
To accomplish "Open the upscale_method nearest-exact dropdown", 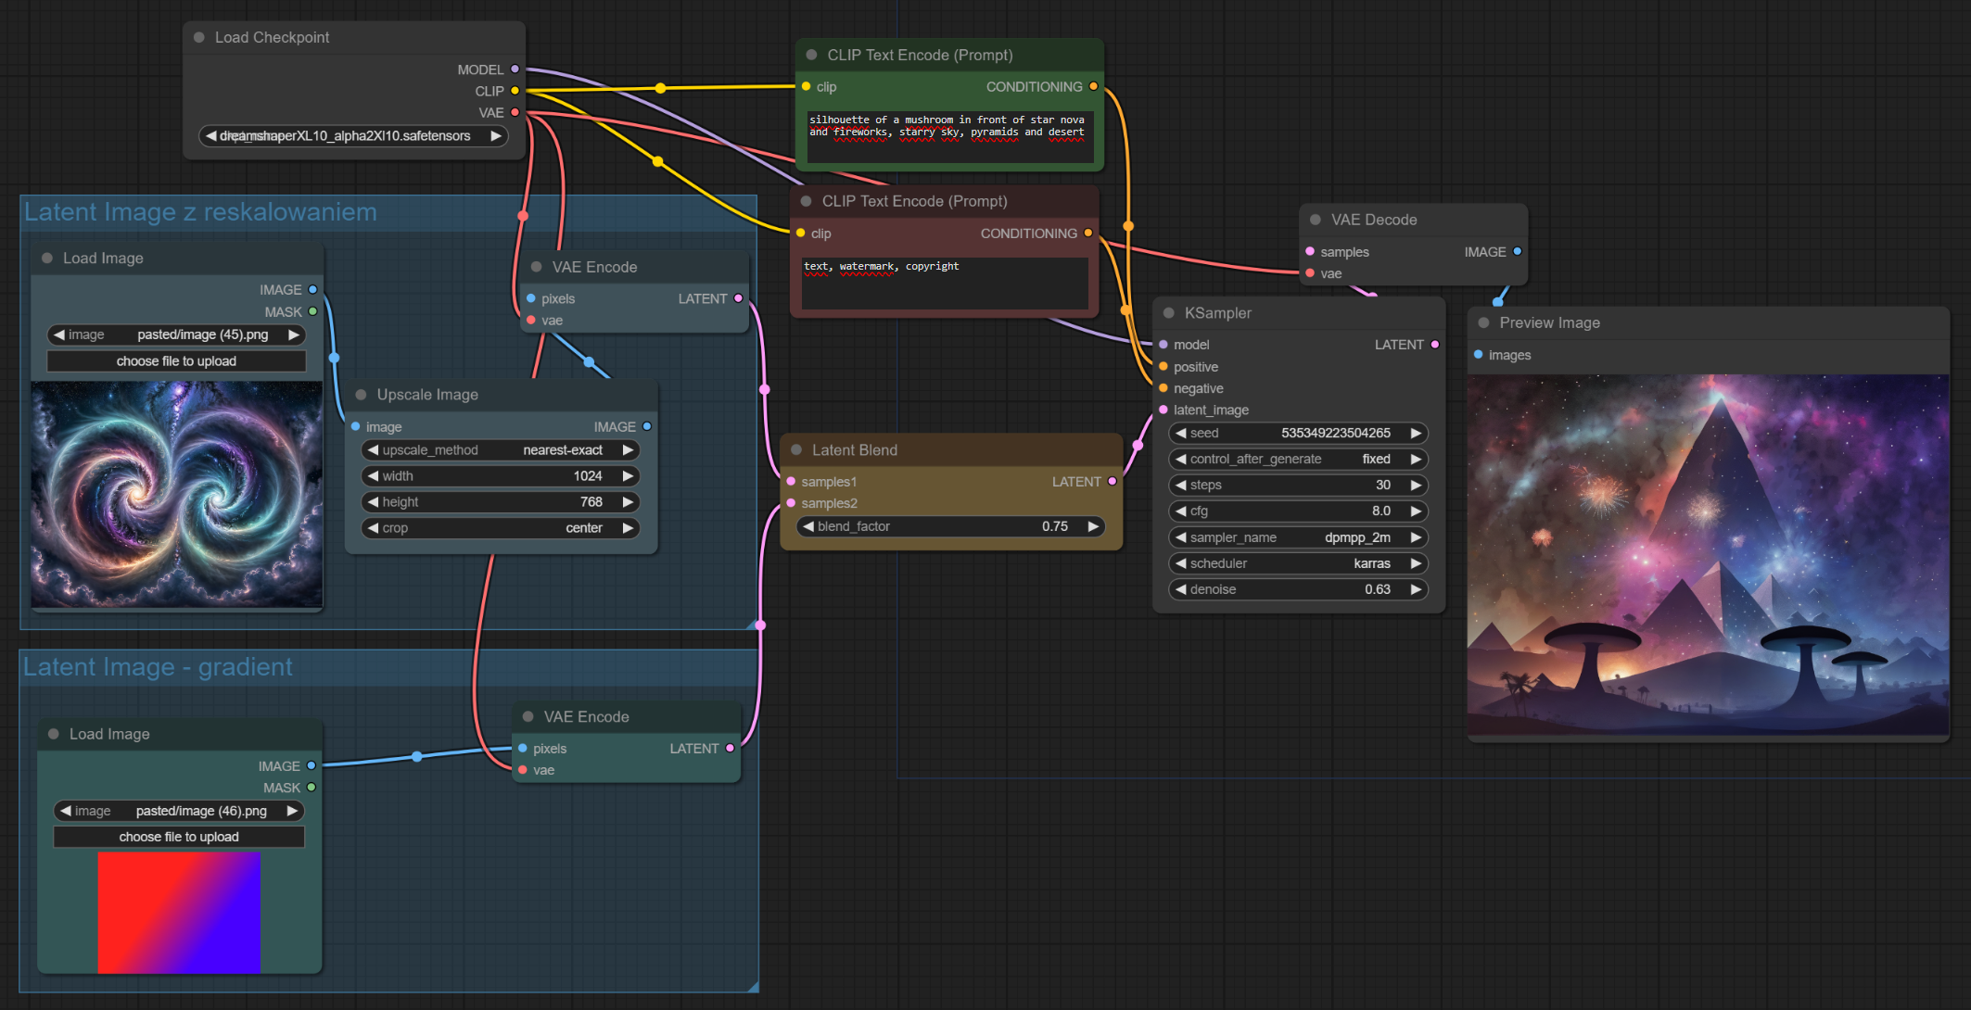I will point(501,450).
